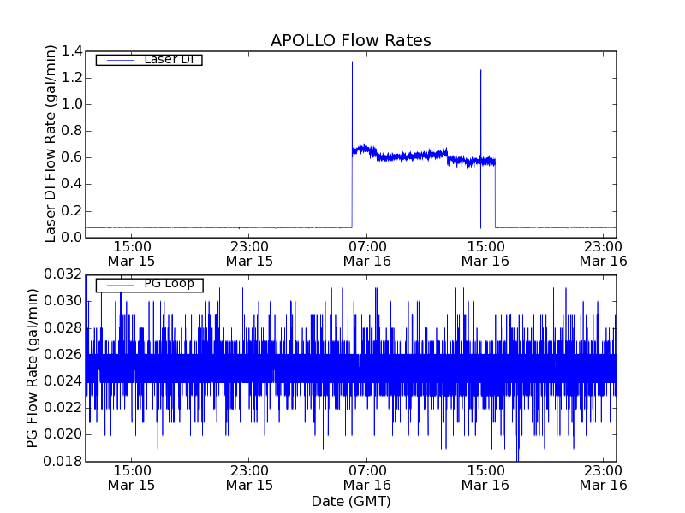Select the "Laser DI" legend label

168,60
